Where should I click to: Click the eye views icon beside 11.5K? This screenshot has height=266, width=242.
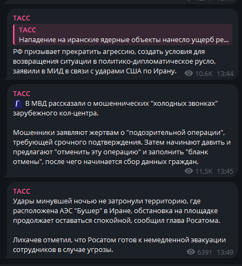[189, 171]
